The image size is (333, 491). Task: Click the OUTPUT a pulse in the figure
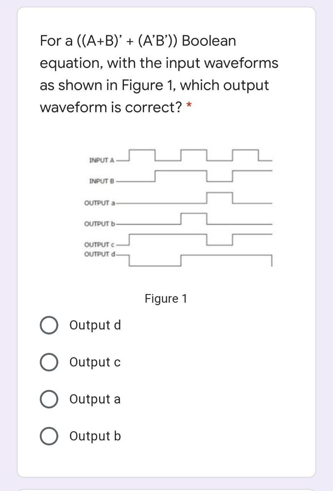219,196
